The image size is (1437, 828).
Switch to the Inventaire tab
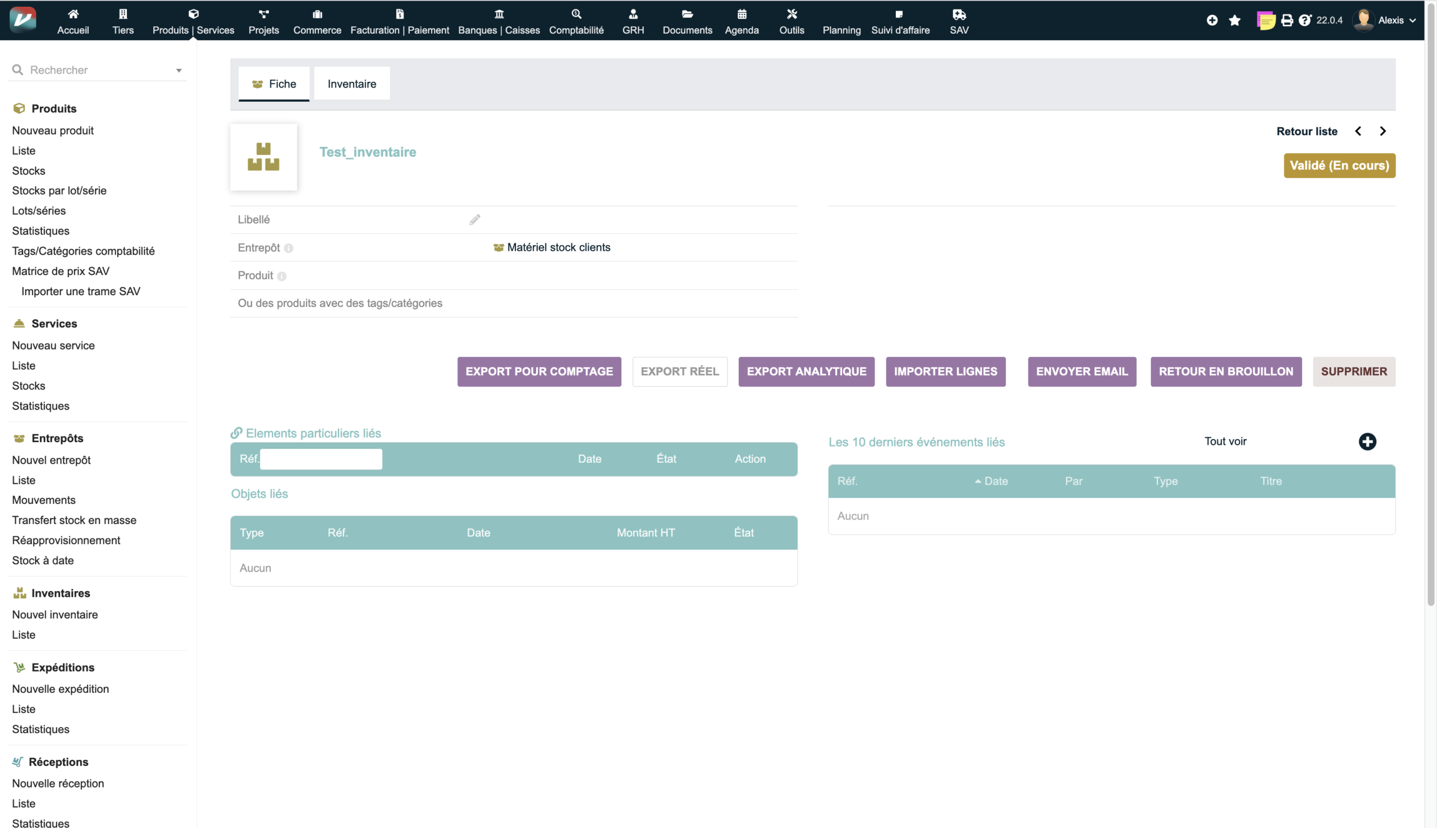click(x=351, y=84)
